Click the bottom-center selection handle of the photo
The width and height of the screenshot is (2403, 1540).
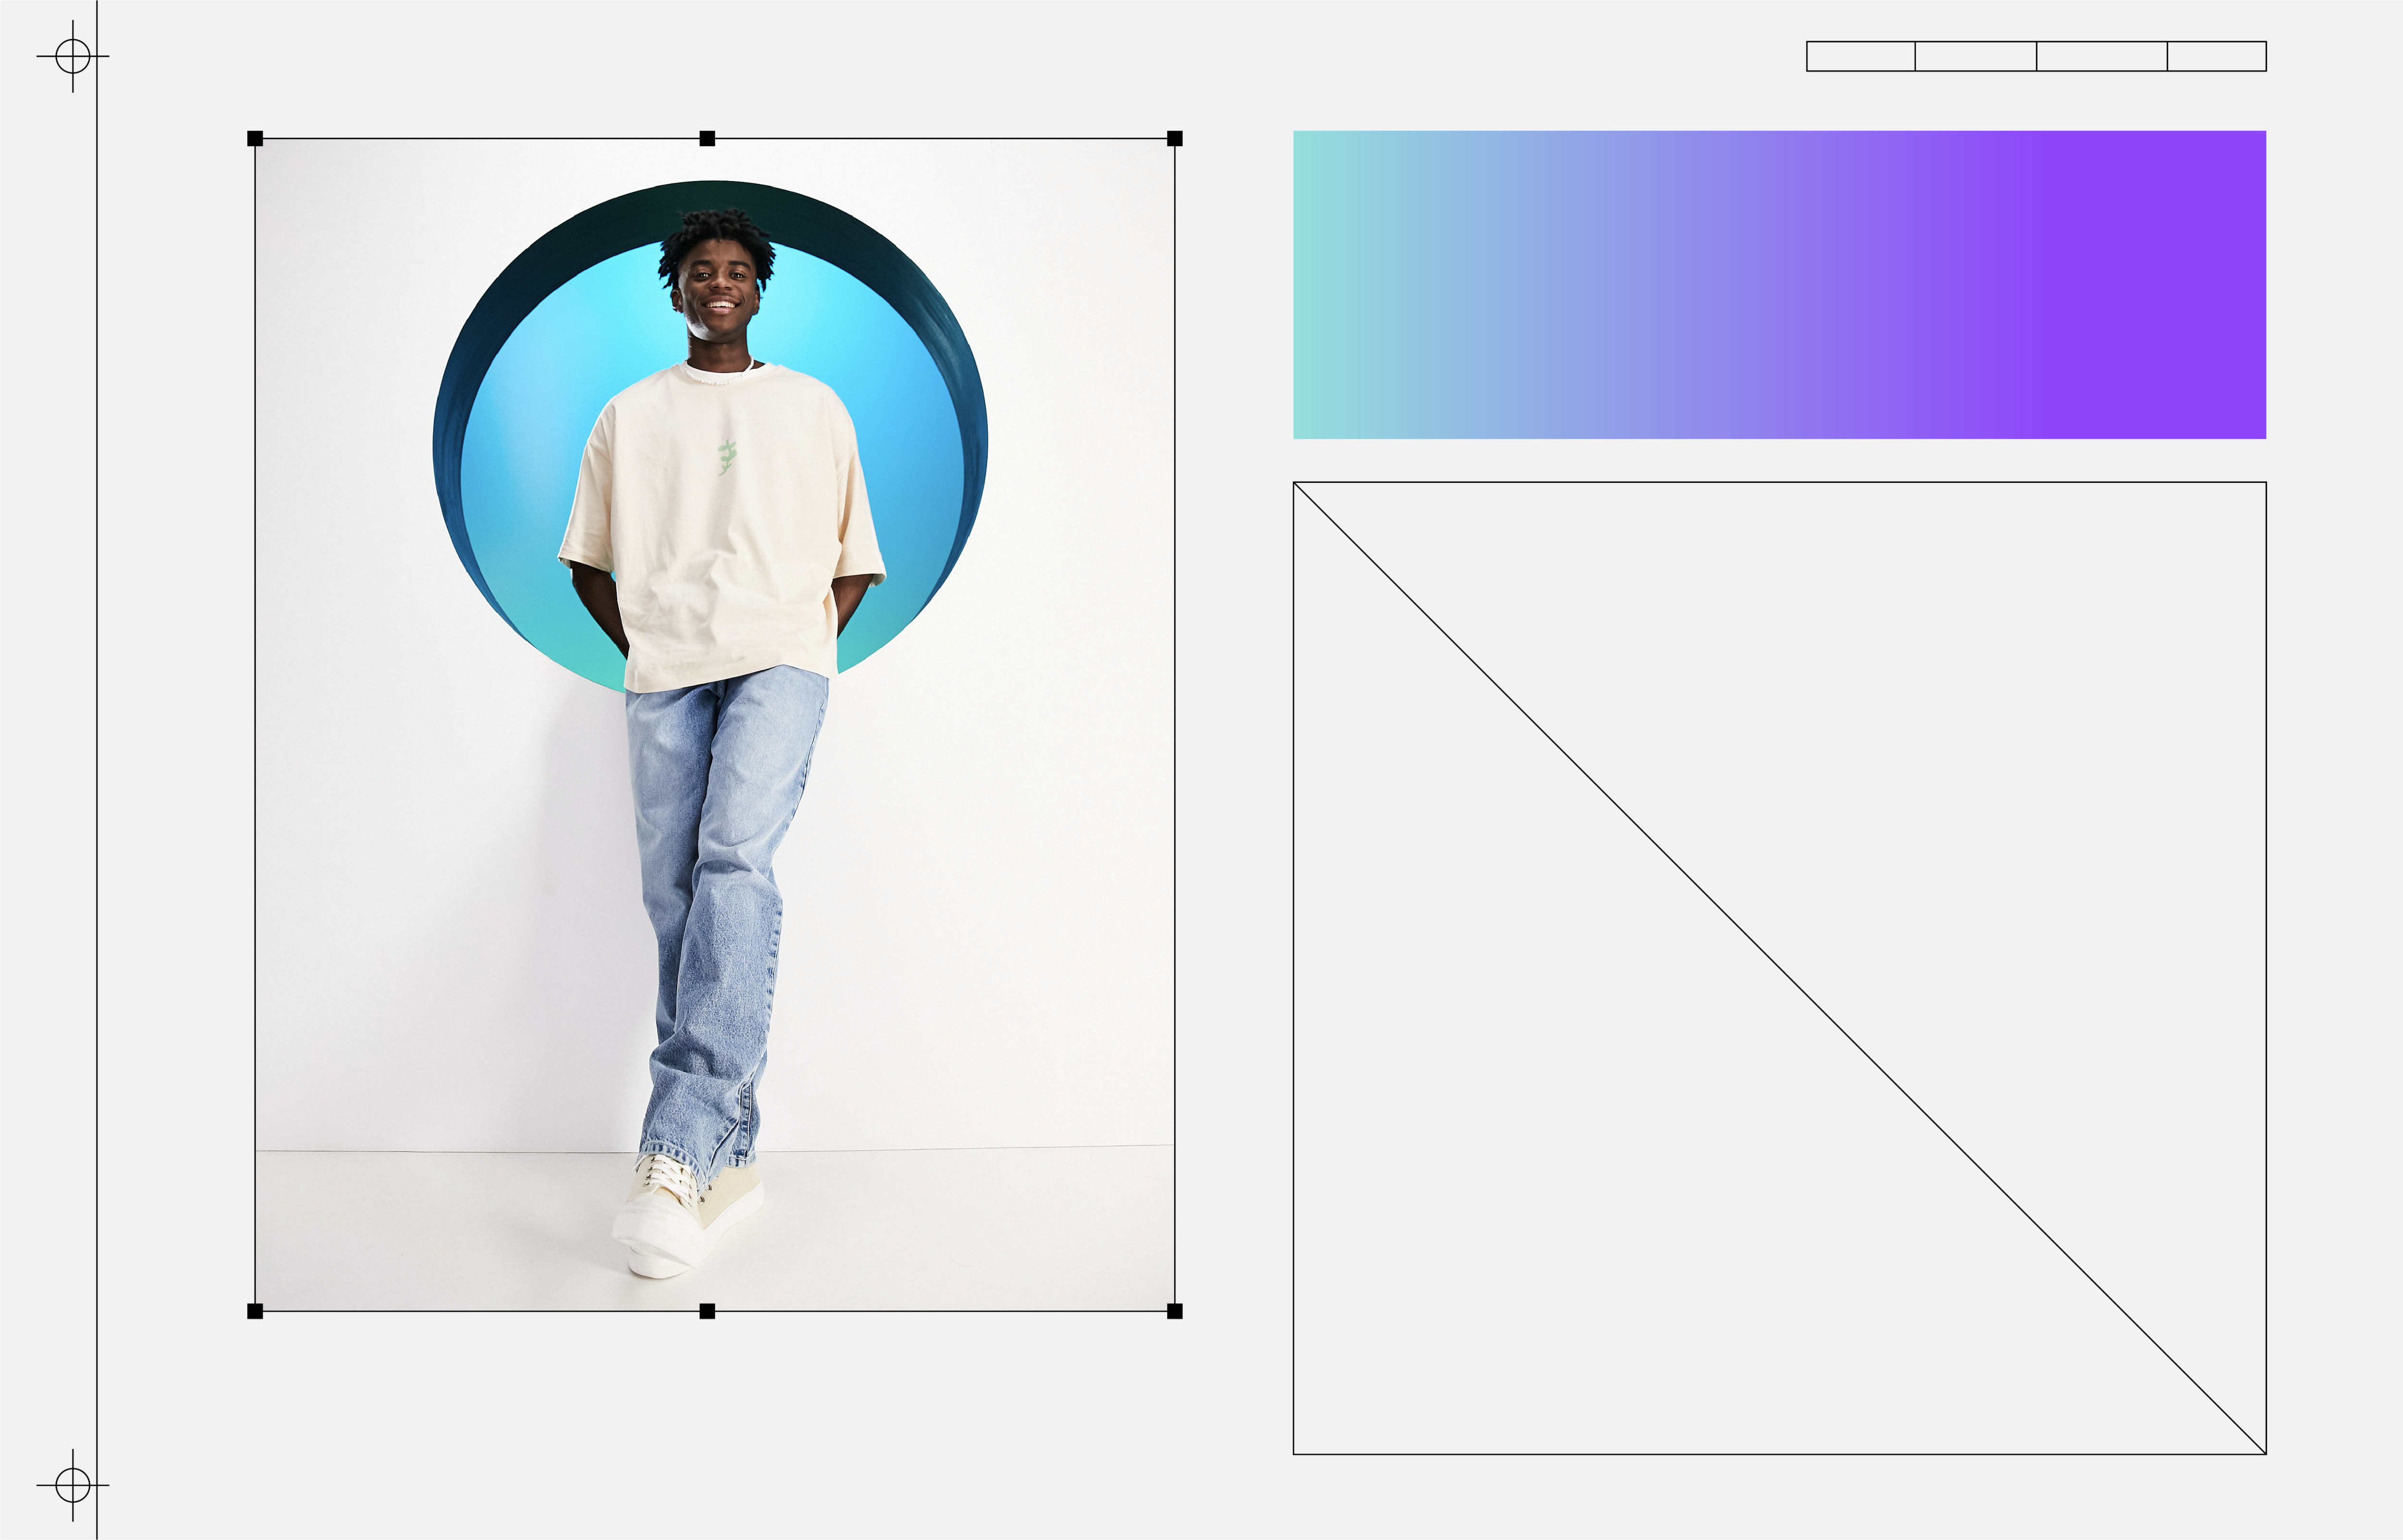pos(707,1311)
